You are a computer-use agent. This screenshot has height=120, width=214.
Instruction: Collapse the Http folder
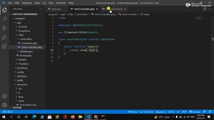click(21, 35)
